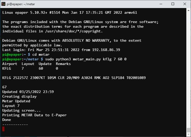191x137 pixels.
Task: Click the KFLG 252257Z METAR report line
Action: click(74, 78)
